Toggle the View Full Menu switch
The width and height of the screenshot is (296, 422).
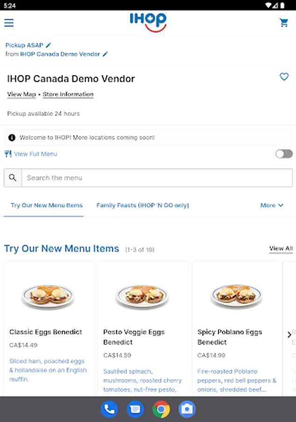point(284,154)
